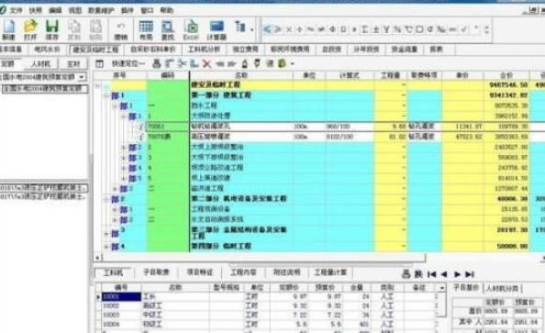
Task: Collapse the 挡水工程 tree node
Action: coord(115,105)
